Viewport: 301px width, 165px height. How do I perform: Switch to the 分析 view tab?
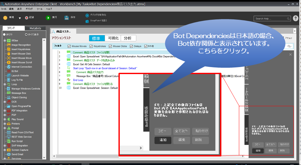(x=128, y=38)
